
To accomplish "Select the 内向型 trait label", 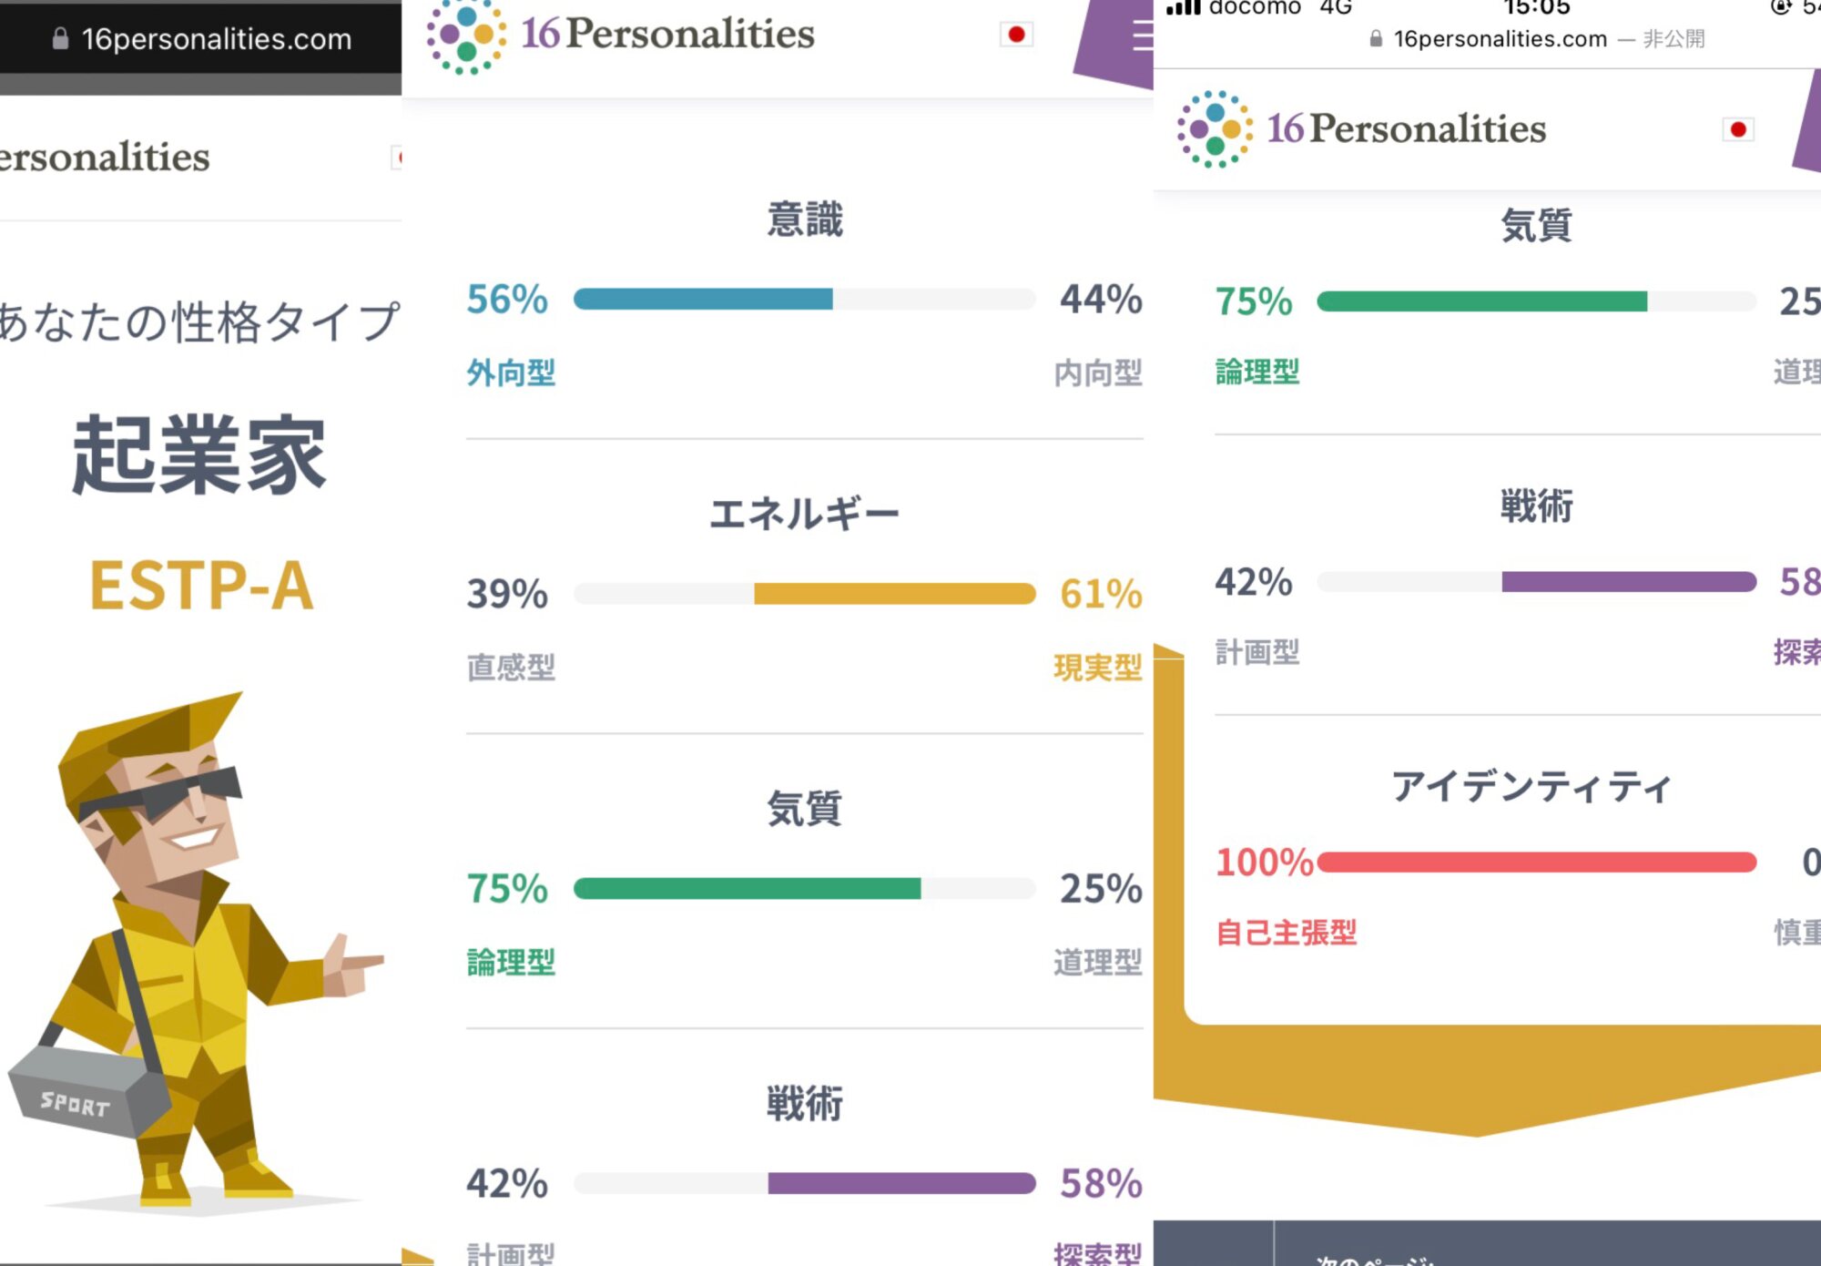I will tap(1097, 373).
